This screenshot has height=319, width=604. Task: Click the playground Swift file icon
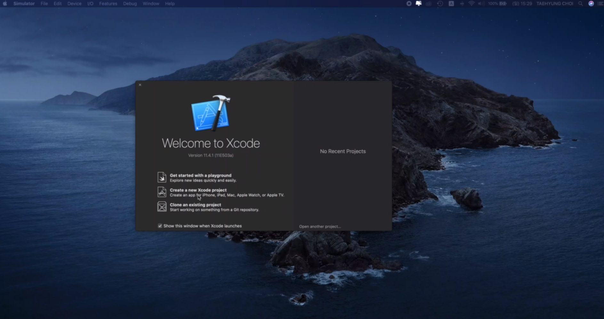click(162, 177)
